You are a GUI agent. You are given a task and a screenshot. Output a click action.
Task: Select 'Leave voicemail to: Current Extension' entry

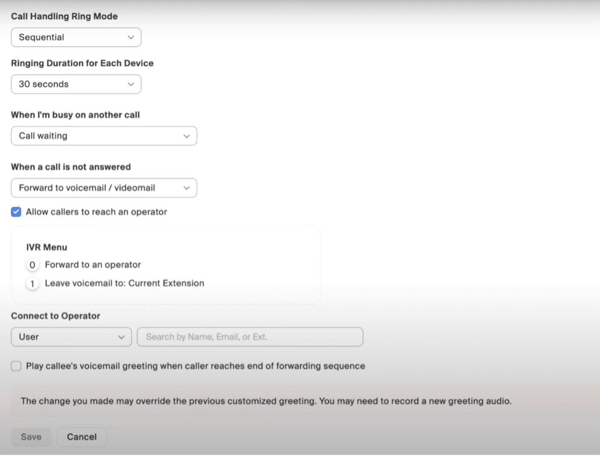[x=124, y=283]
